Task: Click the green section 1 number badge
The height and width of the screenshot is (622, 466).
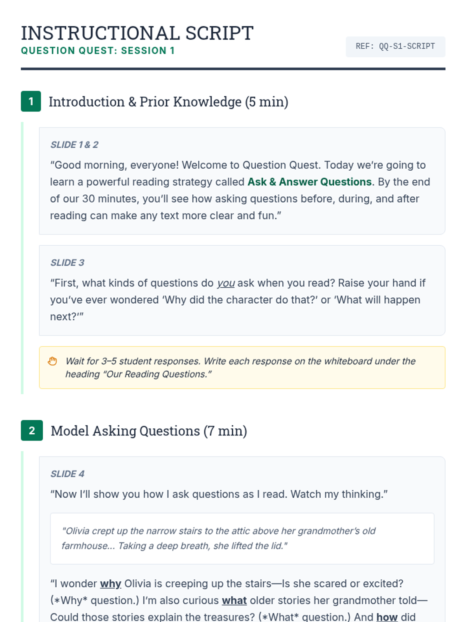Action: click(x=31, y=101)
